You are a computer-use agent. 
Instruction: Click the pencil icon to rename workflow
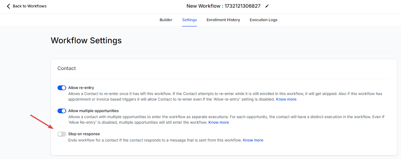click(267, 6)
